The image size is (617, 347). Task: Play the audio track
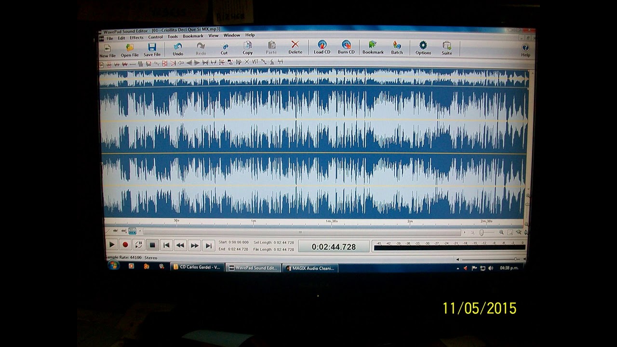[x=112, y=245]
